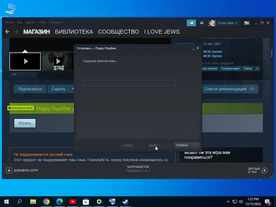
Task: Click the ДРУЗЬЯ И ЧАТ label
Action: point(254,170)
